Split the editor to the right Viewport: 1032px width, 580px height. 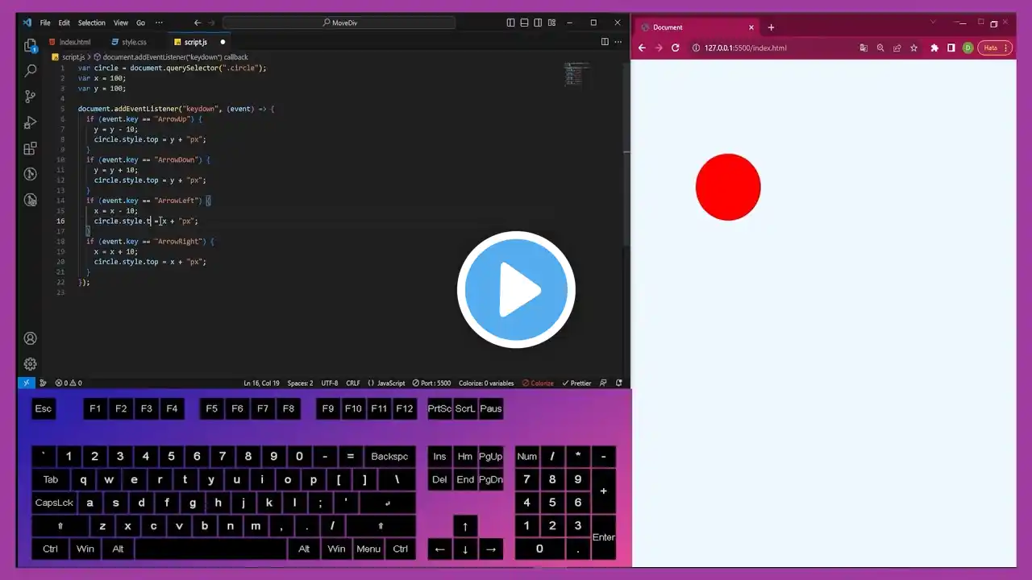tap(605, 42)
